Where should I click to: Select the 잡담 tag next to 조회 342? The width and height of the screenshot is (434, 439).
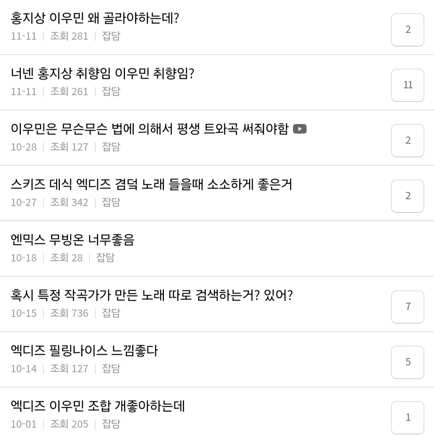coord(111,202)
